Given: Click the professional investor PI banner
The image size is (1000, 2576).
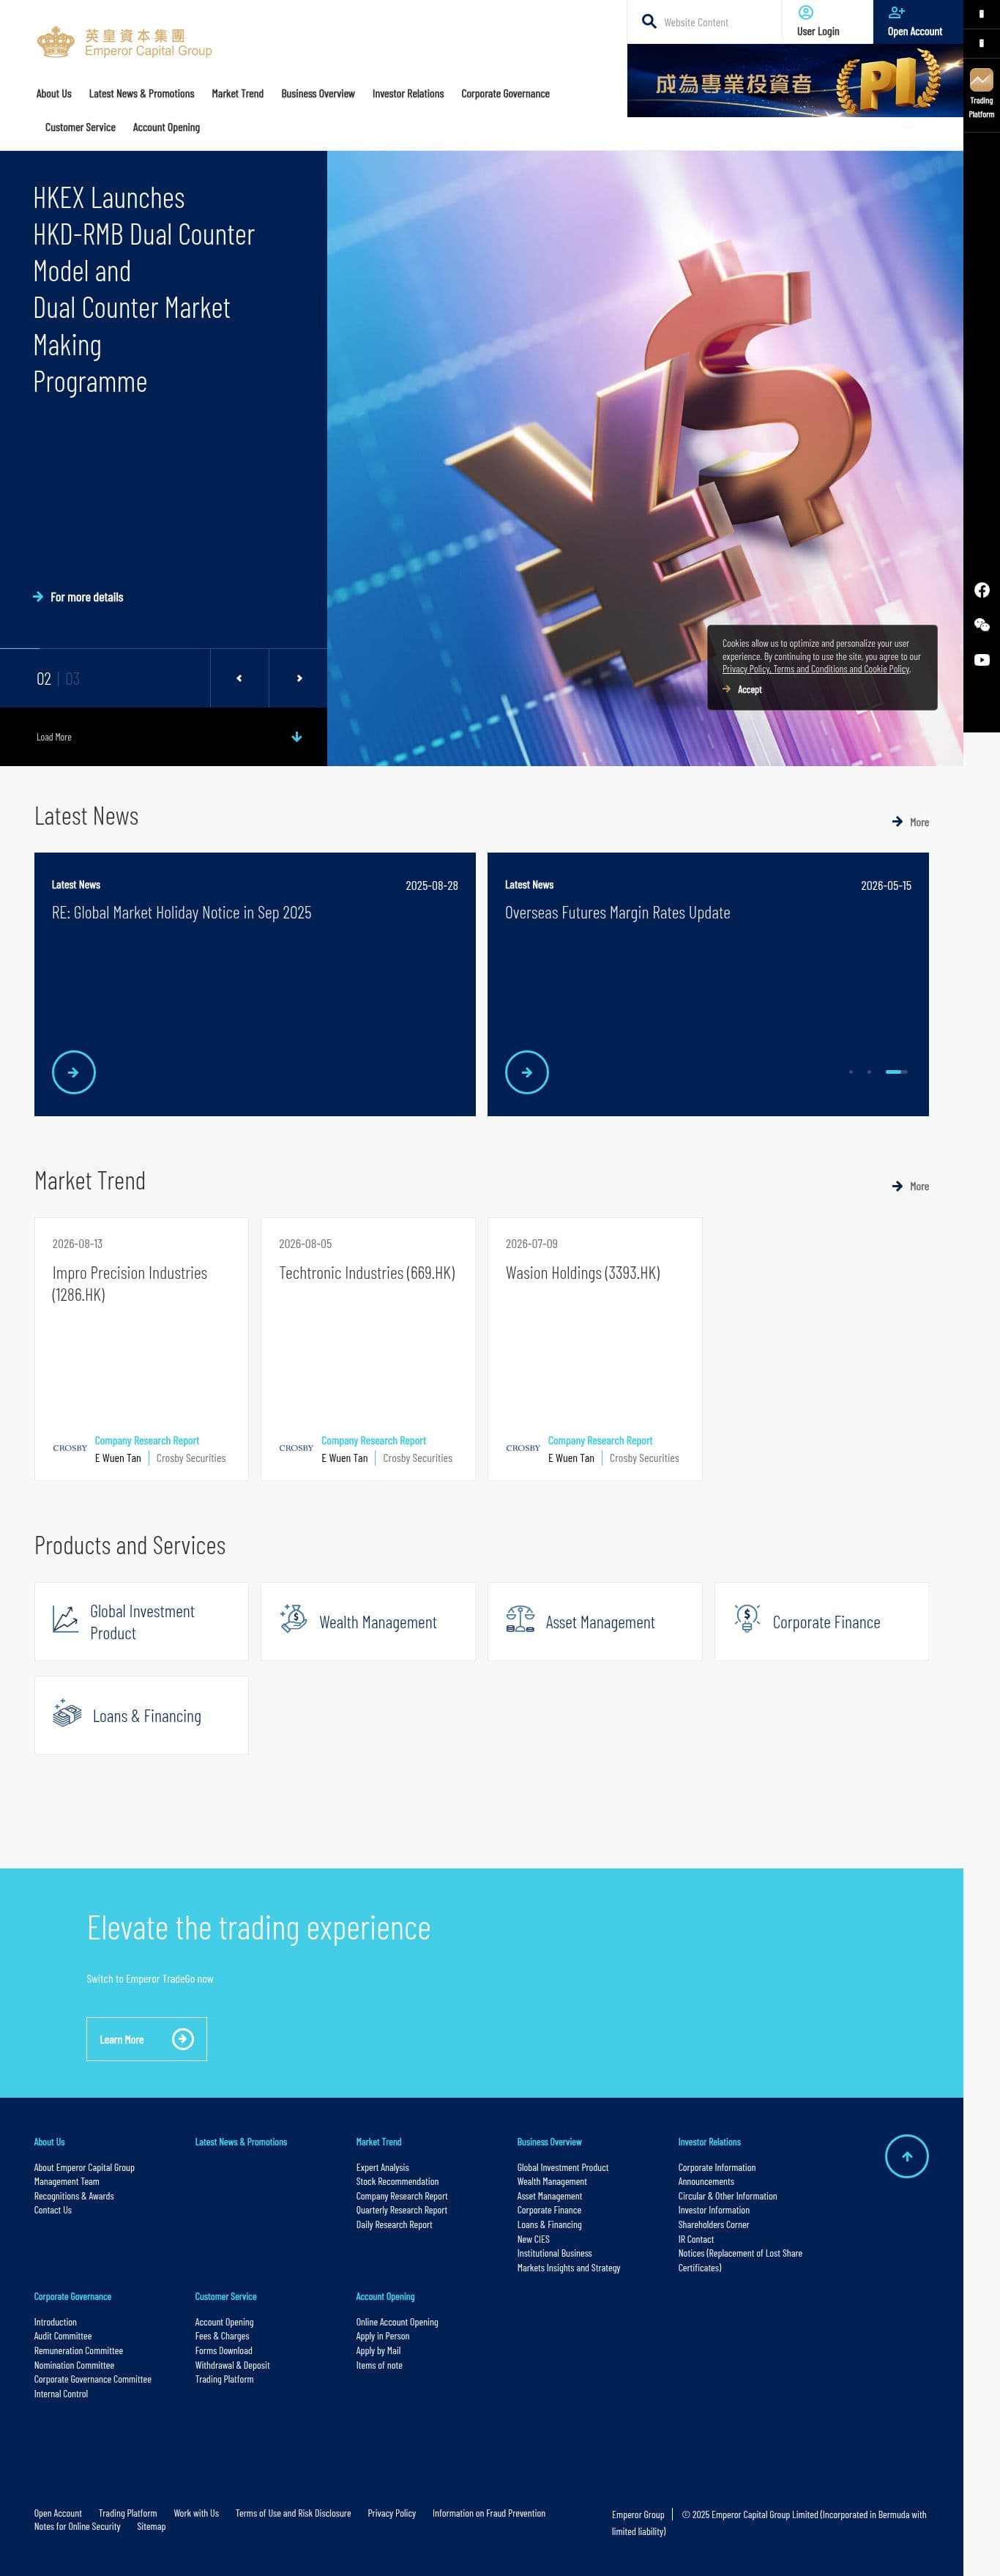Looking at the screenshot, I should 794,81.
